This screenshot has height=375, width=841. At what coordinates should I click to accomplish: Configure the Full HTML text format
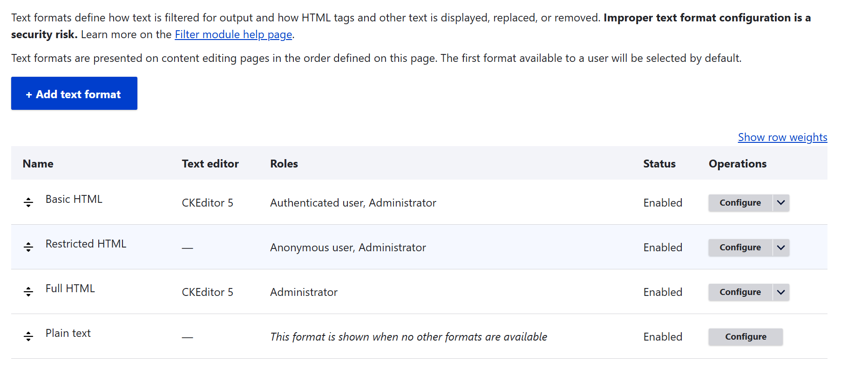(740, 292)
